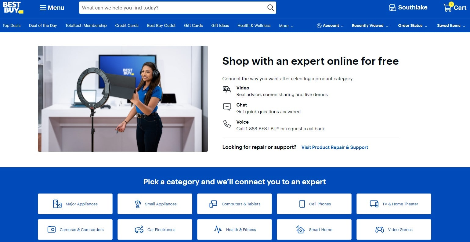Click 'Looking for repair or support?' text
This screenshot has height=242, width=470.
click(259, 147)
